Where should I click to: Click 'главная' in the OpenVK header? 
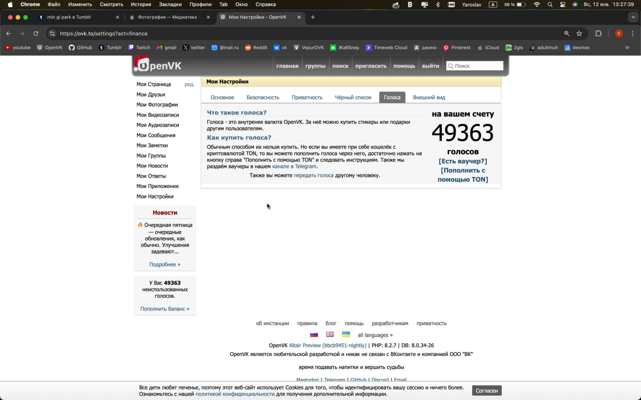point(287,66)
